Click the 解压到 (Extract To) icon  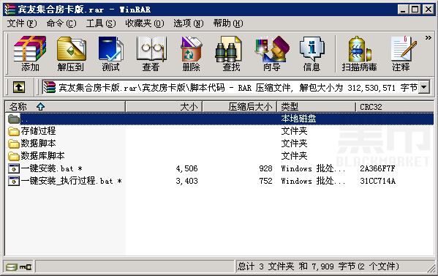coord(71,53)
